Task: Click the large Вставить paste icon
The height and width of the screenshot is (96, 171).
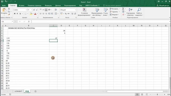Action: 4,10
